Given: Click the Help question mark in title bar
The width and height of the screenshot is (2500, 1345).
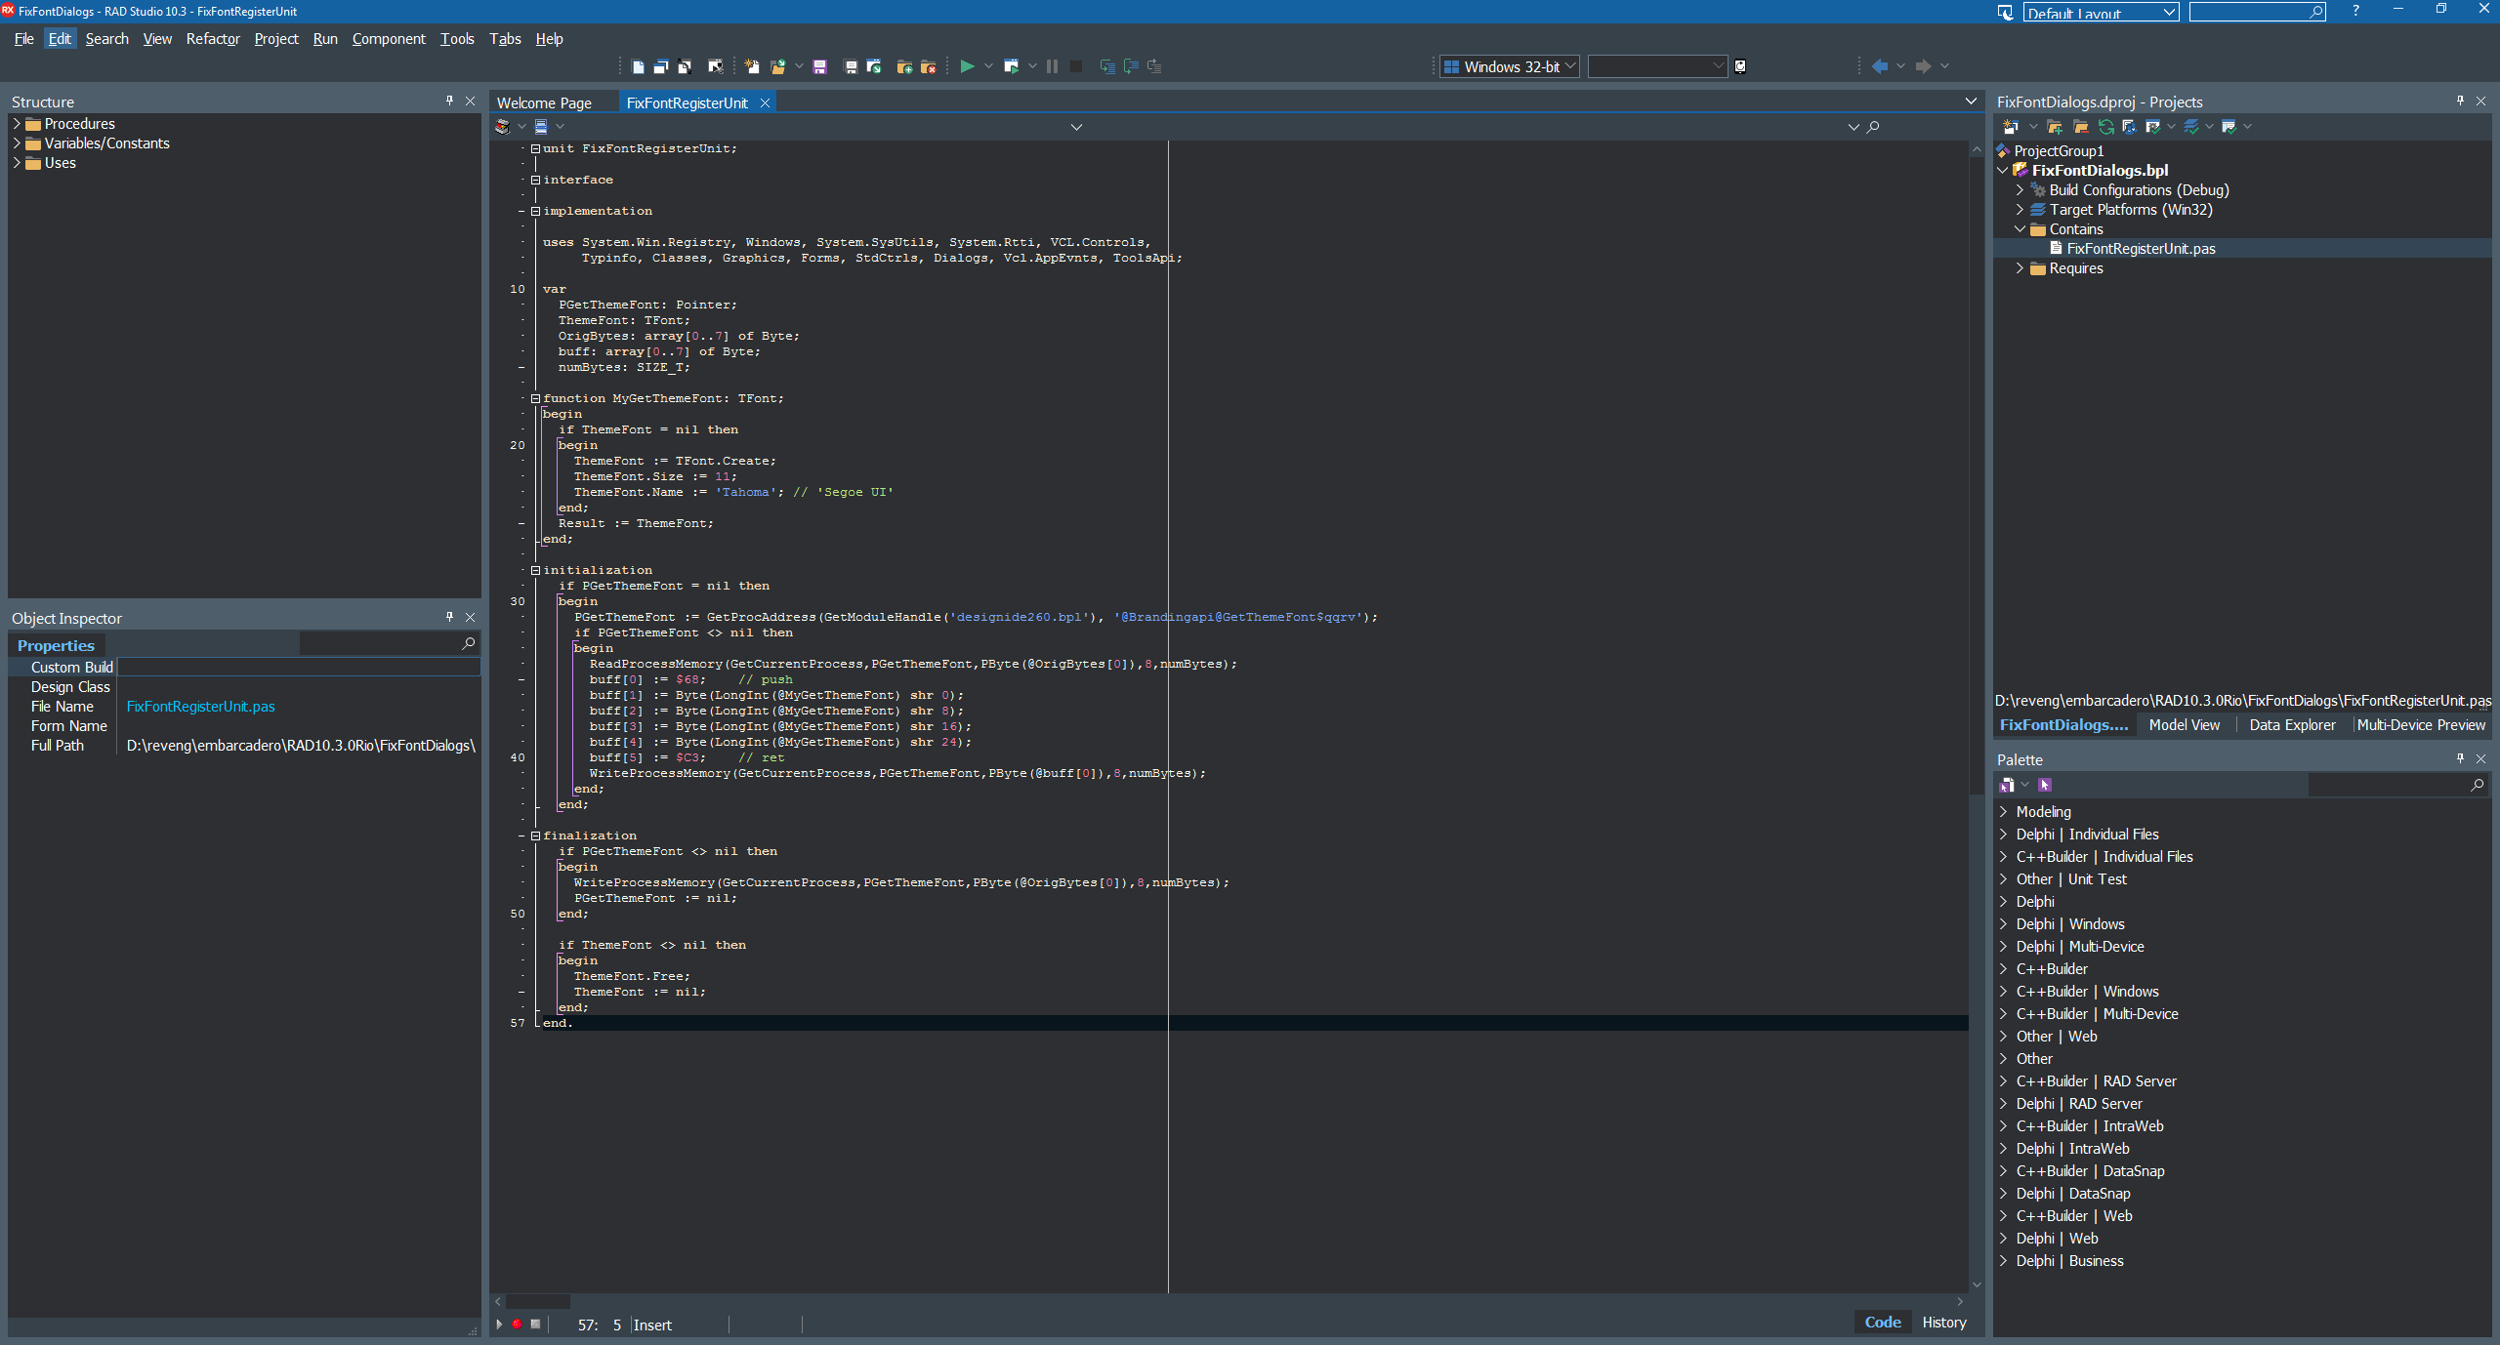Looking at the screenshot, I should (x=2355, y=11).
